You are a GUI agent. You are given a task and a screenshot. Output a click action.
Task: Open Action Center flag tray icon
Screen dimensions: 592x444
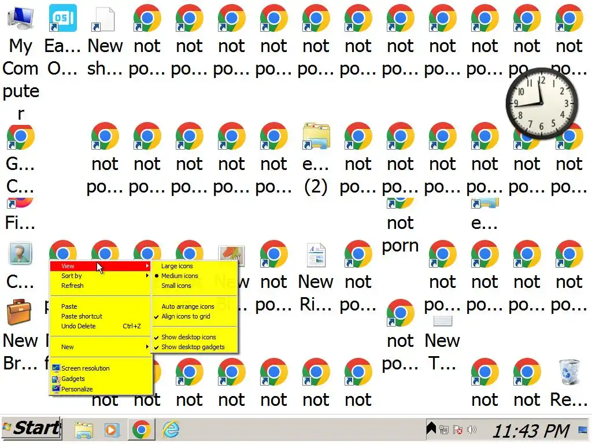coord(458,430)
